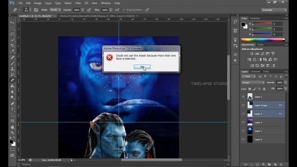Open the Window menu

tap(106, 3)
